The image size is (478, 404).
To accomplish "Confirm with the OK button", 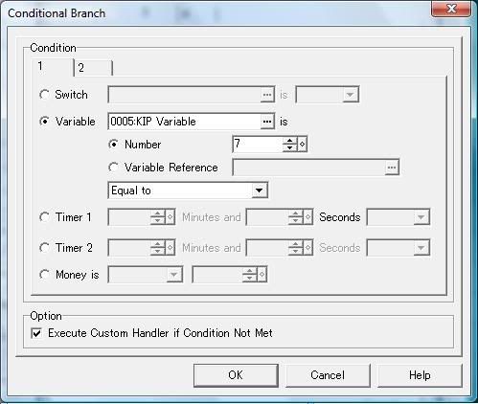I will click(x=236, y=375).
